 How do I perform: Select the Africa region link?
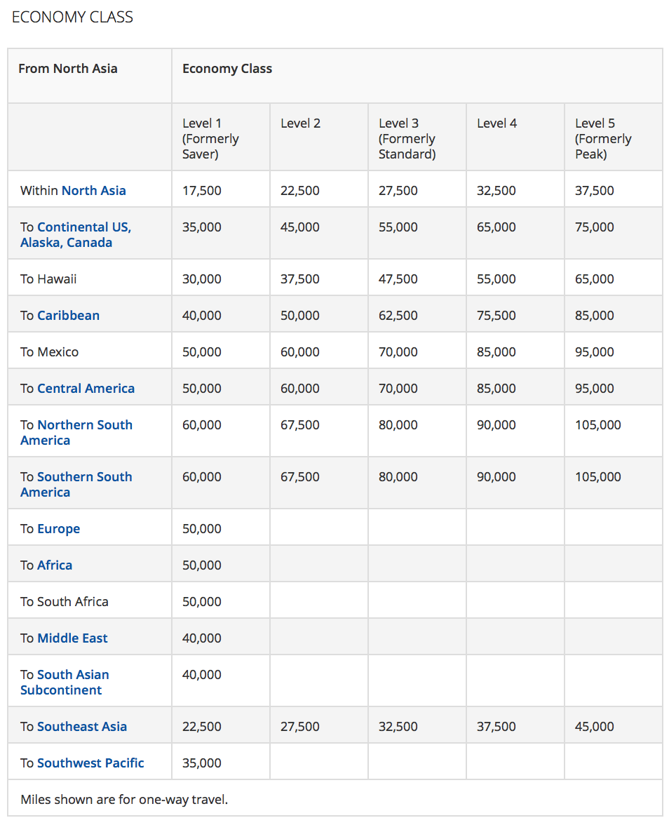tap(53, 565)
